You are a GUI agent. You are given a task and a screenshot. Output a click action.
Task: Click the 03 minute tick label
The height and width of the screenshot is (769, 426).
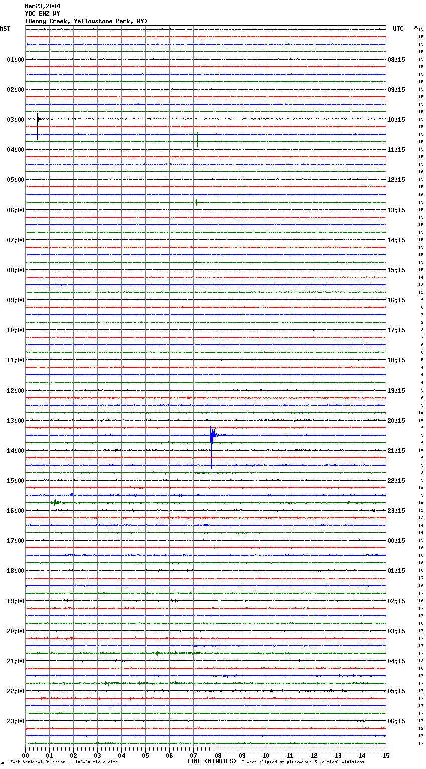(x=97, y=755)
